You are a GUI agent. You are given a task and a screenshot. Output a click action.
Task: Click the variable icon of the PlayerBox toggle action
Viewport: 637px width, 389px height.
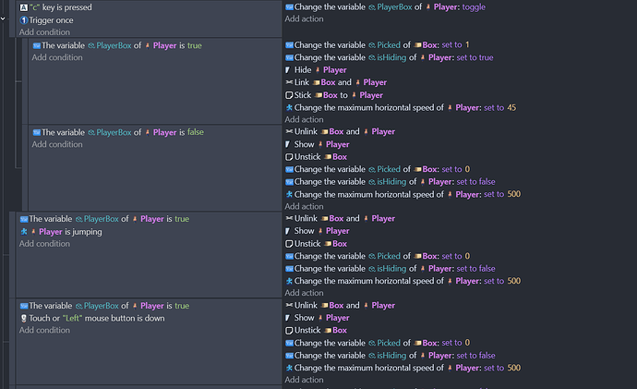pyautogui.click(x=289, y=6)
